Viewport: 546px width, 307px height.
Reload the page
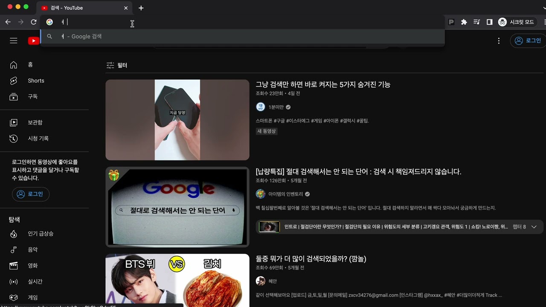[34, 22]
